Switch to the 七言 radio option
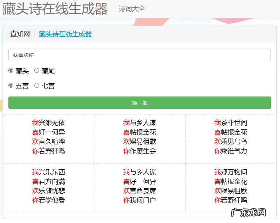This screenshot has height=223, width=280. (37, 86)
